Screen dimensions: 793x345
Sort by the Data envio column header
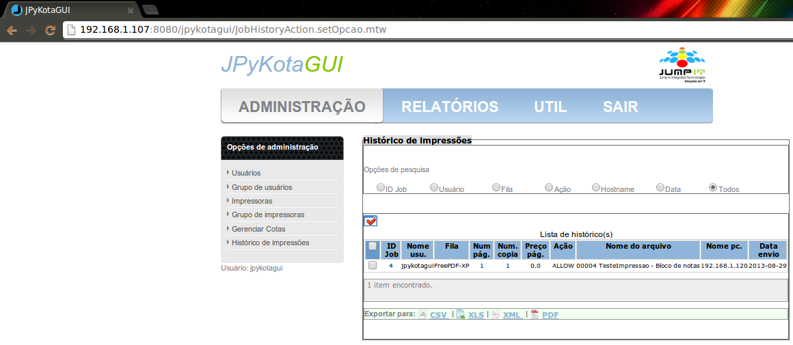click(x=768, y=250)
